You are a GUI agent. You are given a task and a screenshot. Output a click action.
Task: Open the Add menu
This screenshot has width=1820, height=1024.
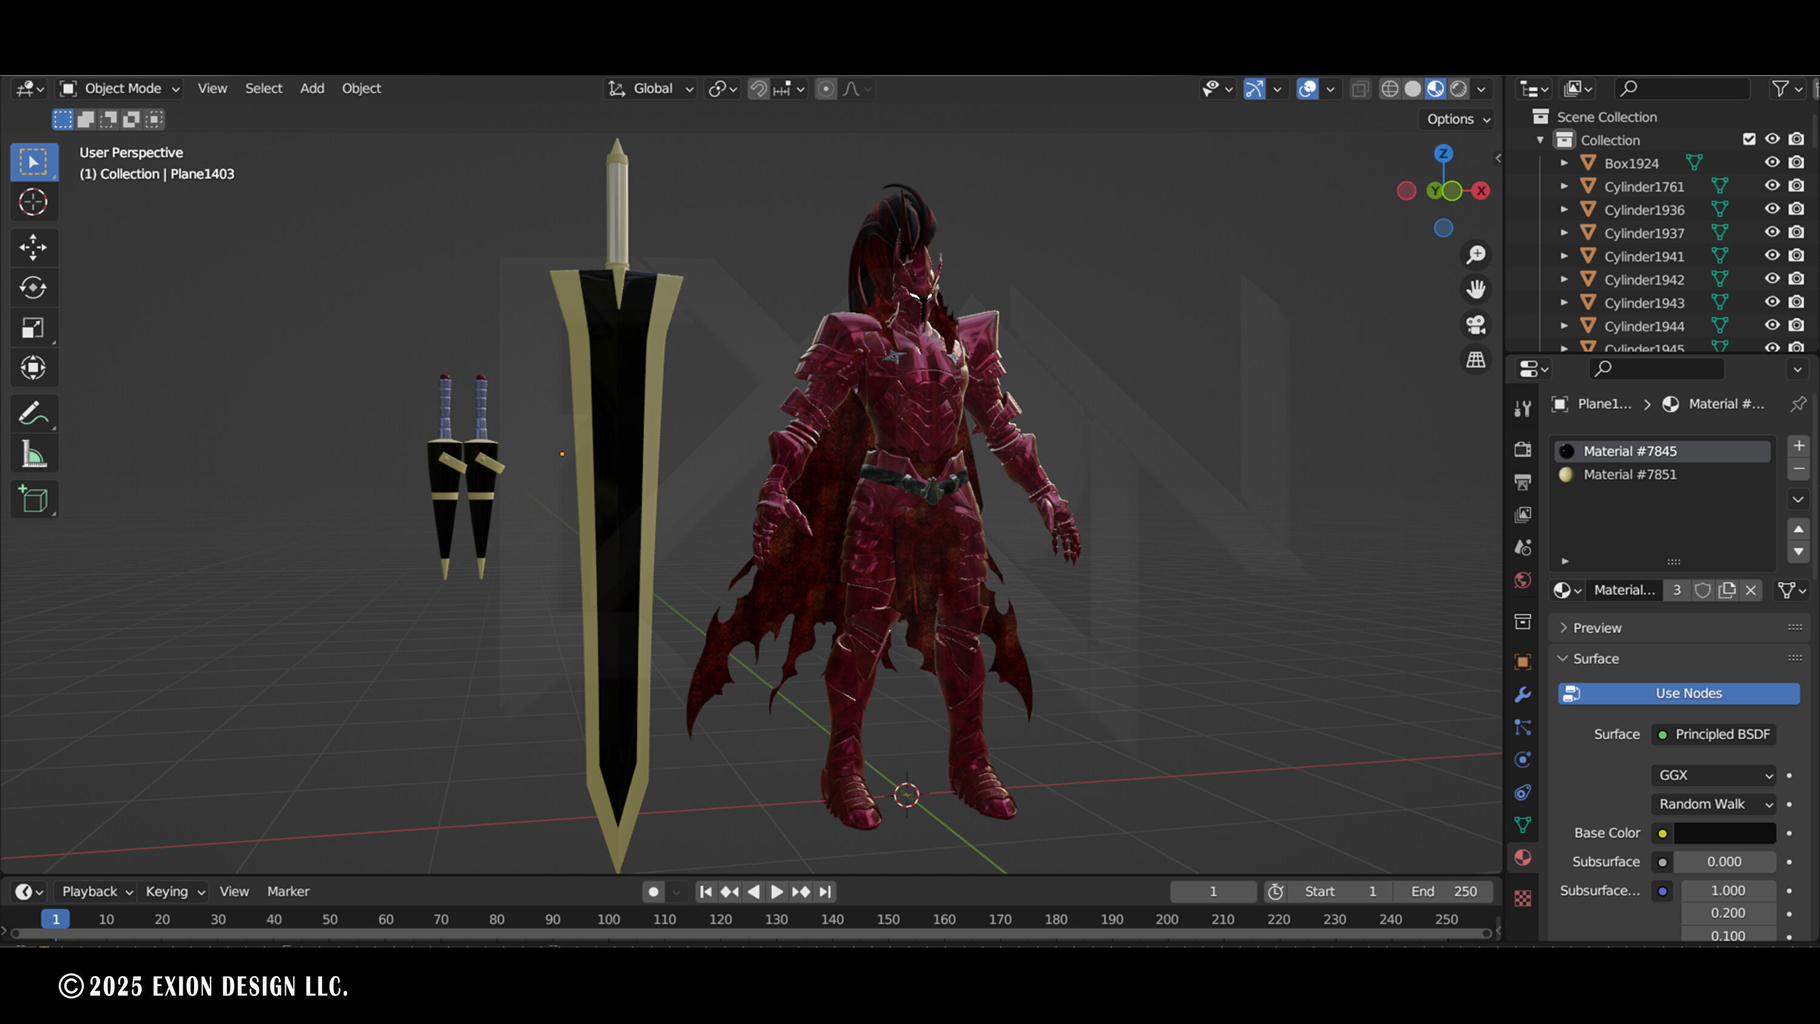point(312,89)
